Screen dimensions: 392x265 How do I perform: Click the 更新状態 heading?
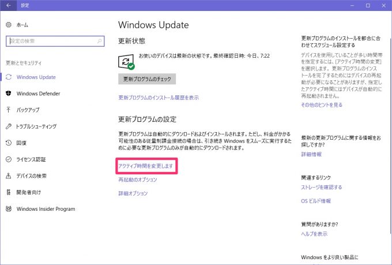(x=132, y=41)
